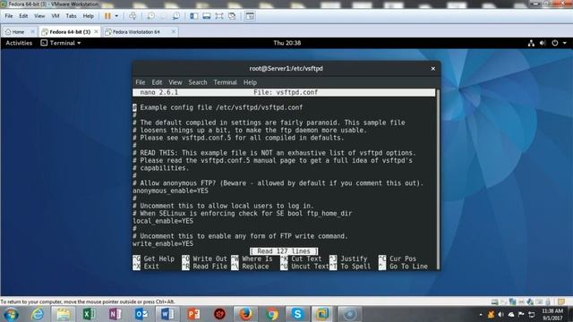Image resolution: width=573 pixels, height=322 pixels.
Task: Toggle the console view icon in VMware toolbar
Action: coord(250,16)
